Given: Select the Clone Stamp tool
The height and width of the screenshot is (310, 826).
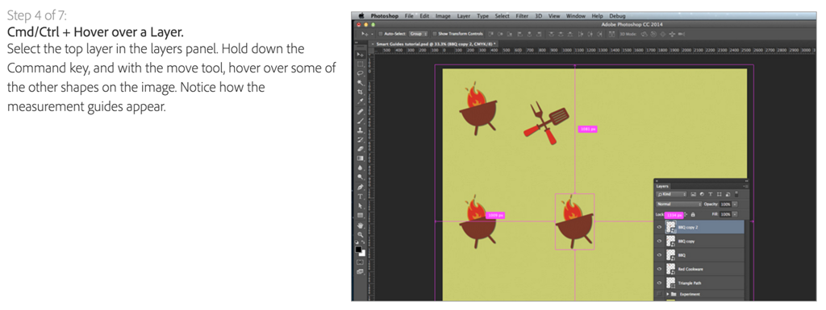Looking at the screenshot, I should pyautogui.click(x=361, y=130).
